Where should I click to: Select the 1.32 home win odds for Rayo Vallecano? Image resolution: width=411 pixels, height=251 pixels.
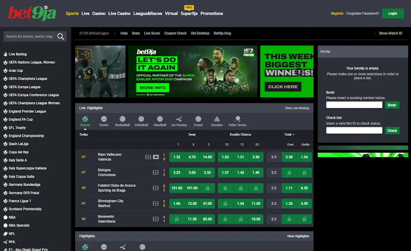click(178, 157)
